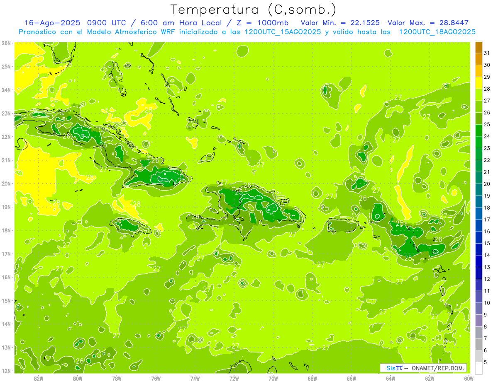Screen dimensions: 498x384
Task: Click the 'ONAMET/REP.DOM.' credit label
Action: pyautogui.click(x=439, y=368)
